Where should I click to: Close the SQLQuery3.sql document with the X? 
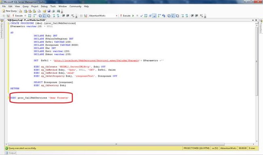[x=256, y=20]
